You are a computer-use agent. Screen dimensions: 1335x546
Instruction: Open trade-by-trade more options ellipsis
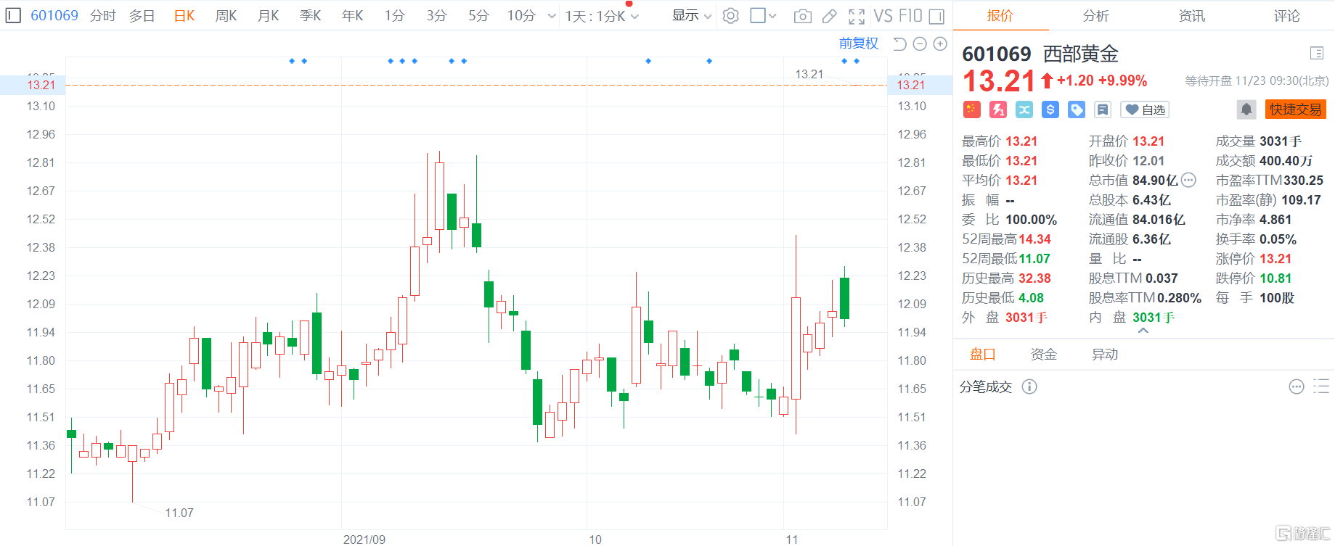click(1297, 386)
